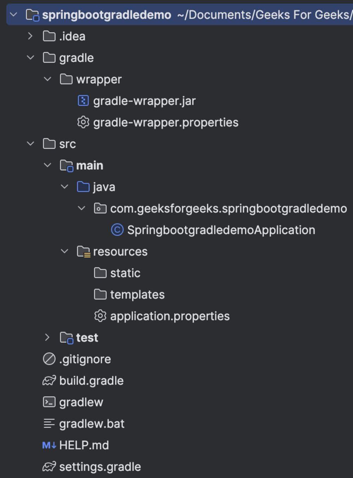353x478 pixels.
Task: Collapse the wrapper folder
Action: 47,79
